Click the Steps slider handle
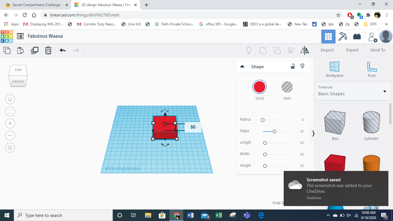Image resolution: width=393 pixels, height=221 pixels. click(x=274, y=131)
